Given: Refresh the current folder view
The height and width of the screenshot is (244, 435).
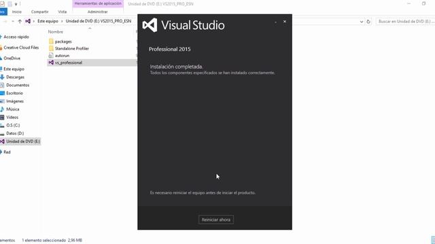Looking at the screenshot, I should tap(368, 21).
